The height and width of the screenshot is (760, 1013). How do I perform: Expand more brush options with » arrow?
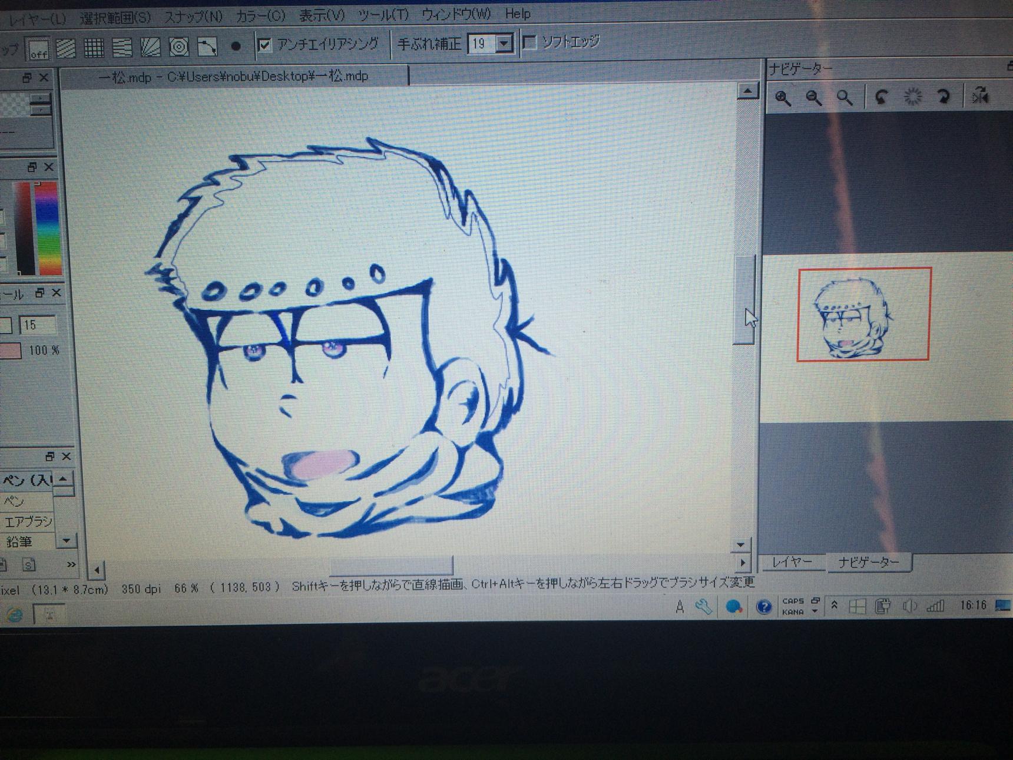pyautogui.click(x=71, y=564)
